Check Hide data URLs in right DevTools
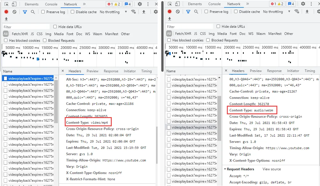Image resolution: width=320 pixels, height=186 pixels. [218, 27]
